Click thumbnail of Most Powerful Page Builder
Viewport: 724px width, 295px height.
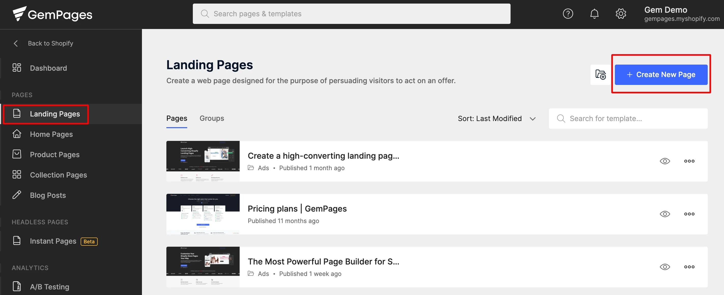click(203, 267)
